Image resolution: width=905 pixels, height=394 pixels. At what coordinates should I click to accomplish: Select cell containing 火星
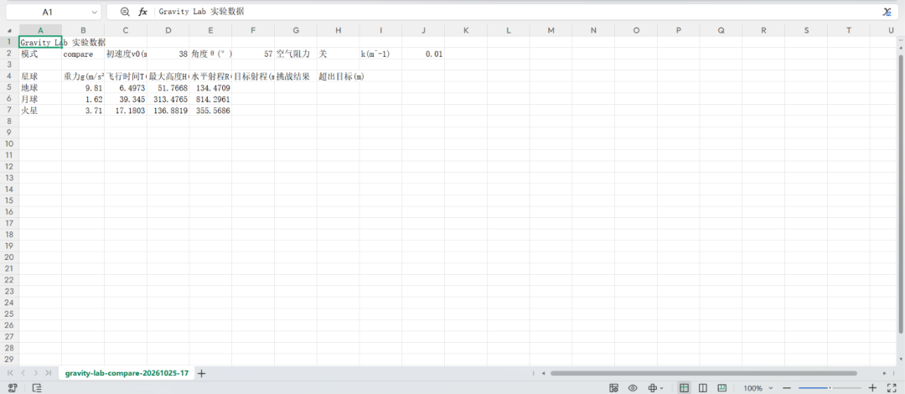click(x=40, y=111)
